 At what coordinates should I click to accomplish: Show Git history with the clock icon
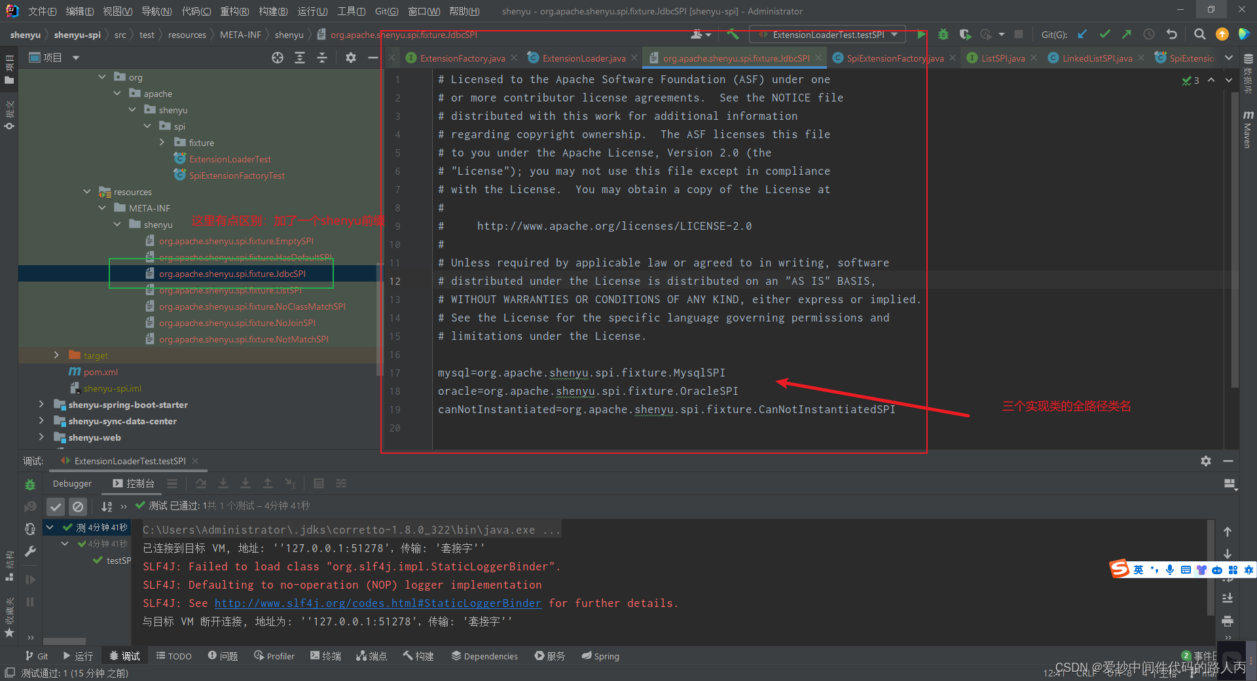pyautogui.click(x=1148, y=34)
